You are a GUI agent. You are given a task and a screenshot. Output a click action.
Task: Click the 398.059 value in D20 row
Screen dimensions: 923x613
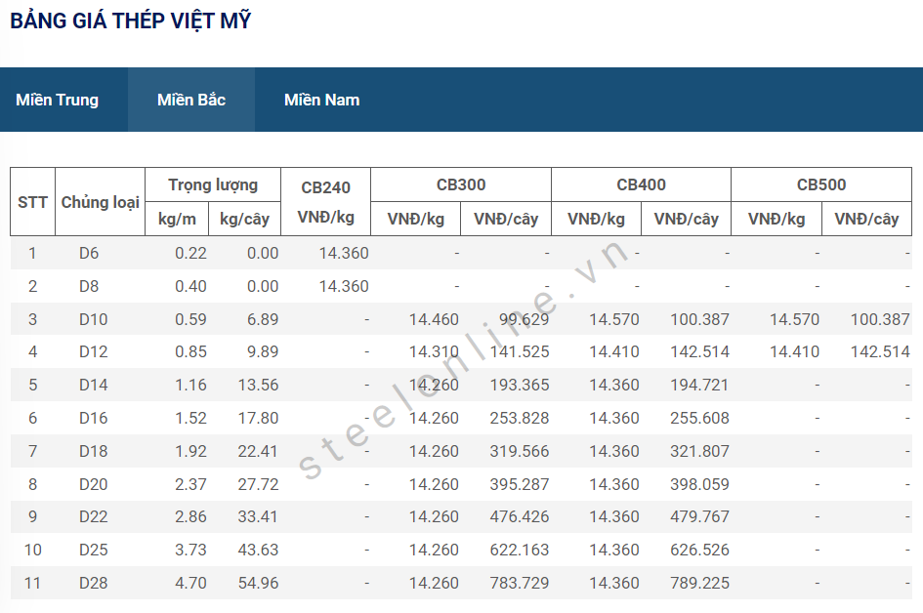(x=700, y=485)
